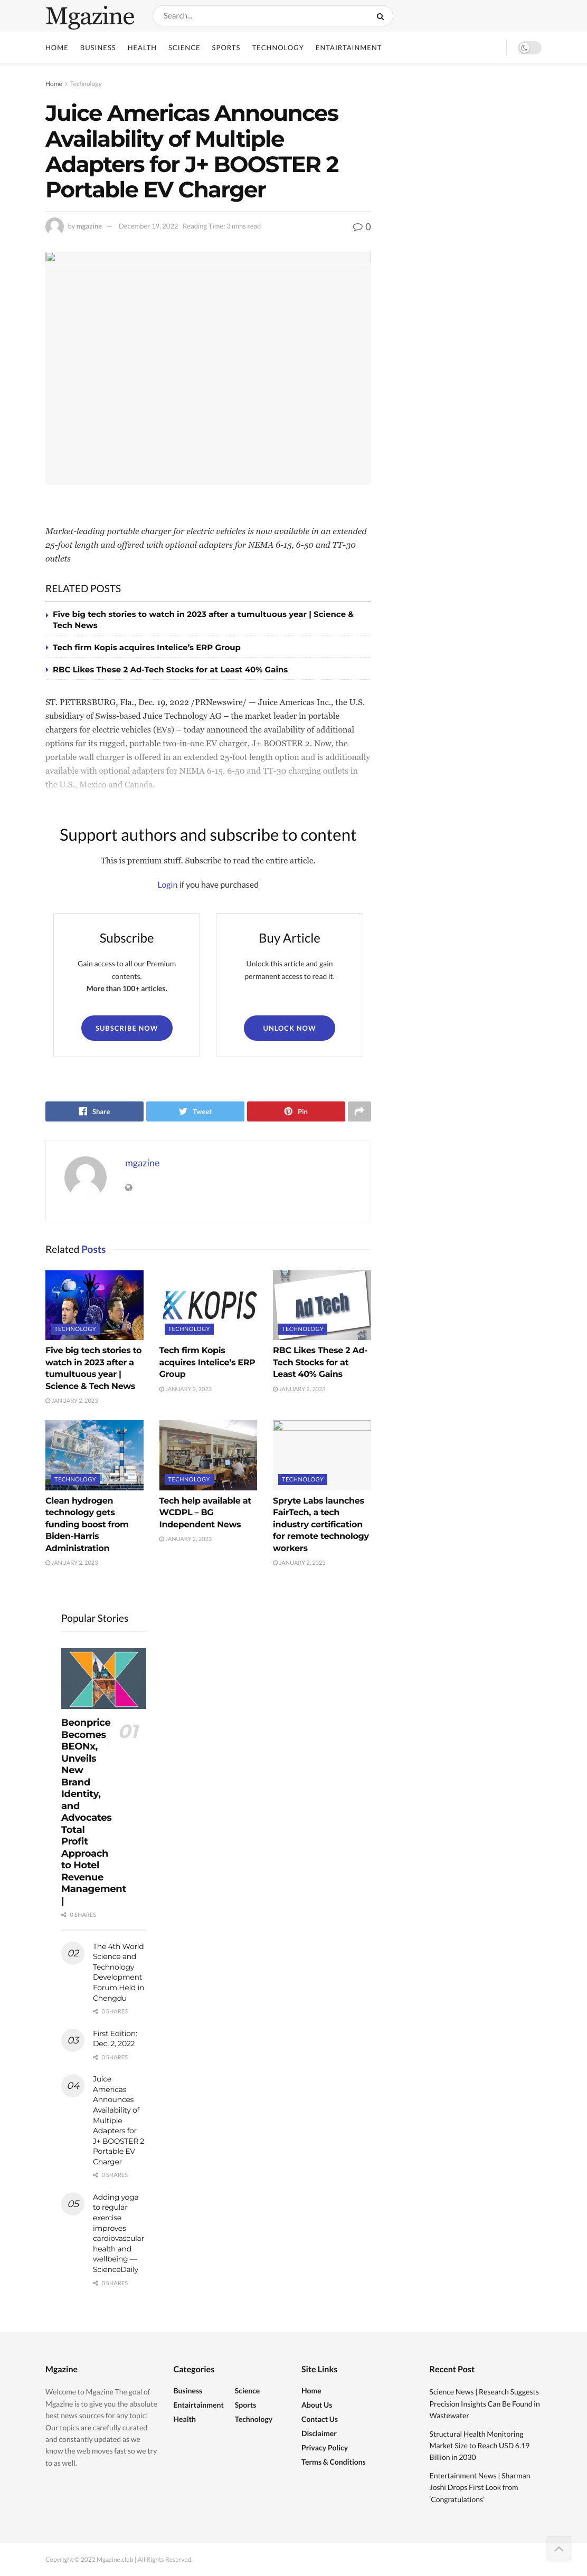Screen dimensions: 587x2576
Task: Open the BUSINESS menu item
Action: click(x=98, y=48)
